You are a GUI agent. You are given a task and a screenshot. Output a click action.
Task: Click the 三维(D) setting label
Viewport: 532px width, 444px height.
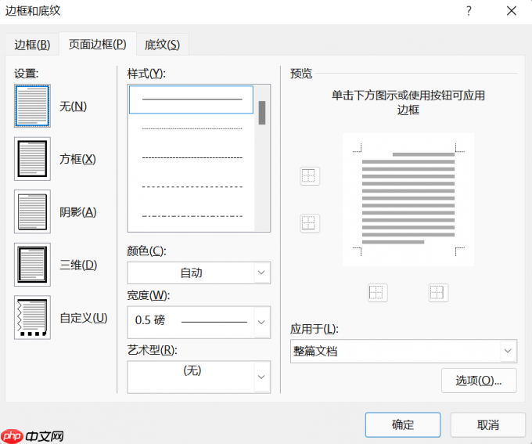(78, 265)
